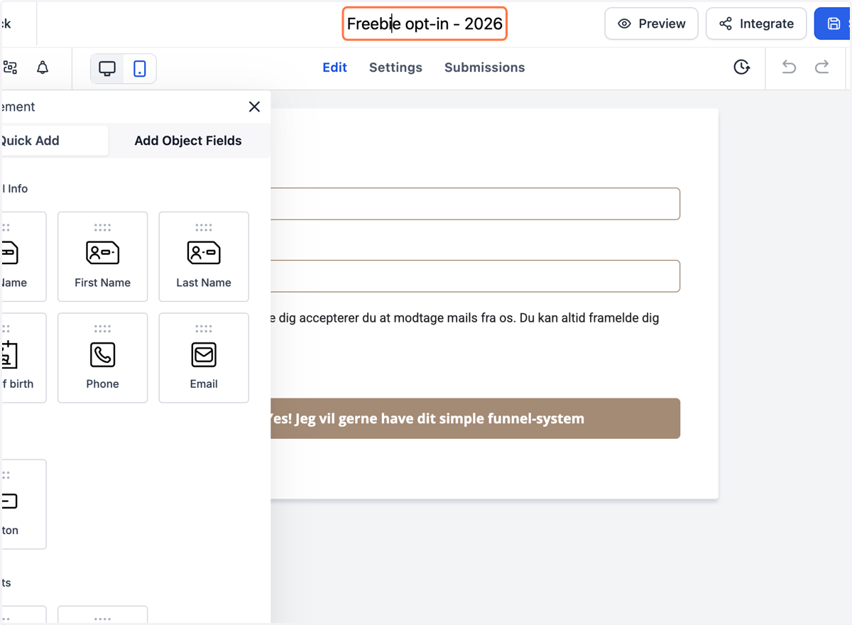852x625 pixels.
Task: Switch to mobile view icon
Action: [x=140, y=69]
